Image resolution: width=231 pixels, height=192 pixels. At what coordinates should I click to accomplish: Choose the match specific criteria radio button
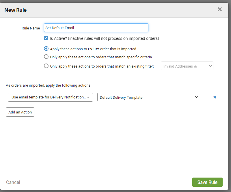click(46, 57)
